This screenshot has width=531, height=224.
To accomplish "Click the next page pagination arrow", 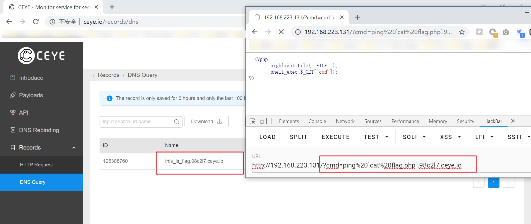I will click(509, 182).
